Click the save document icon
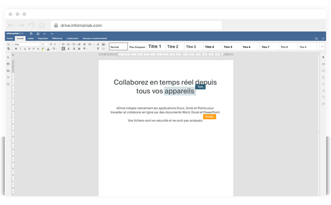 click(x=31, y=34)
